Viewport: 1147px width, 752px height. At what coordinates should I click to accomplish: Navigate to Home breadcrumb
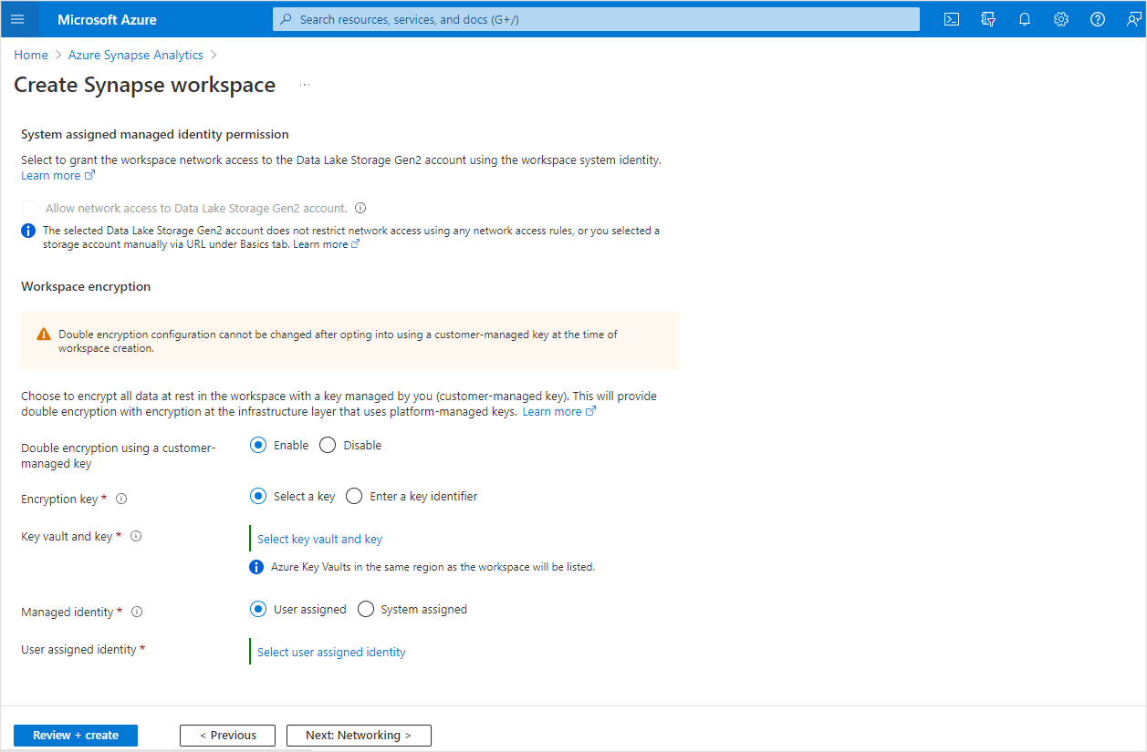[31, 56]
